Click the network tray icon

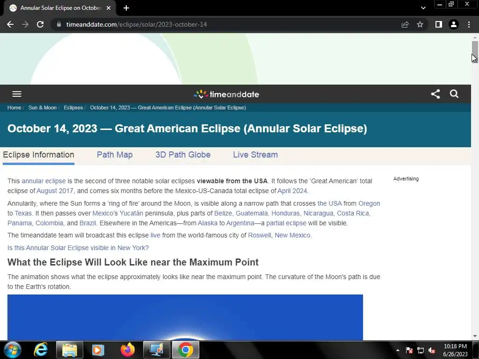(421, 350)
